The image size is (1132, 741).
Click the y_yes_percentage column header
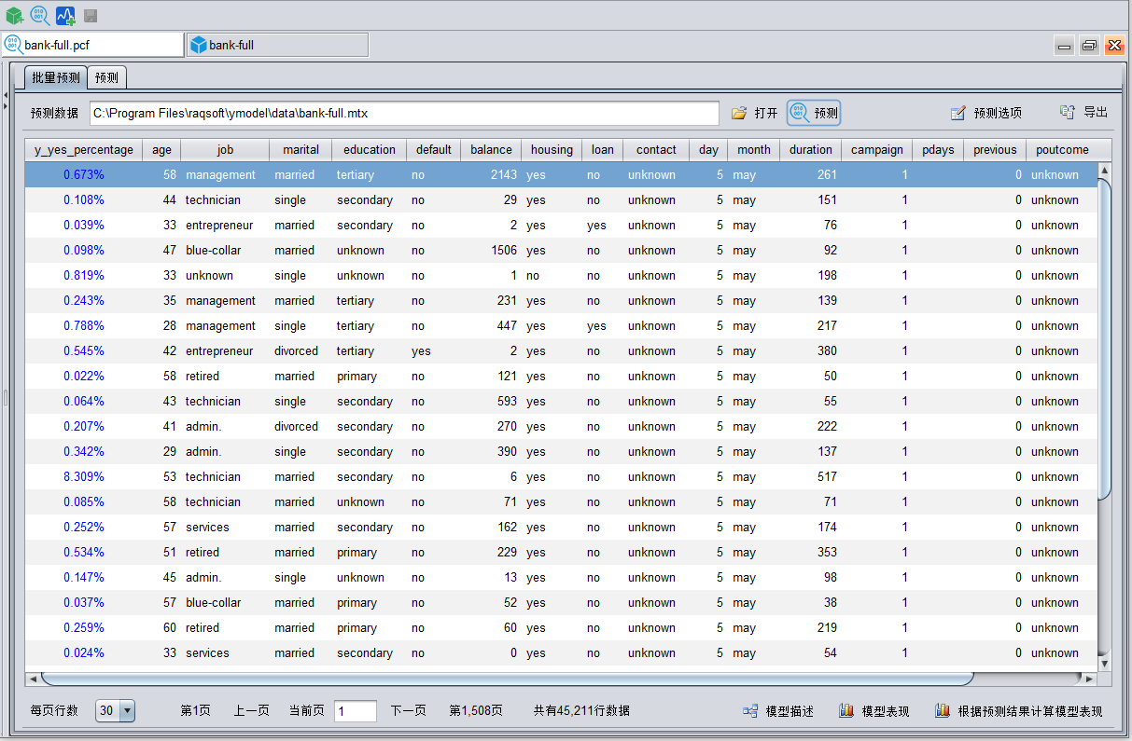(x=83, y=149)
